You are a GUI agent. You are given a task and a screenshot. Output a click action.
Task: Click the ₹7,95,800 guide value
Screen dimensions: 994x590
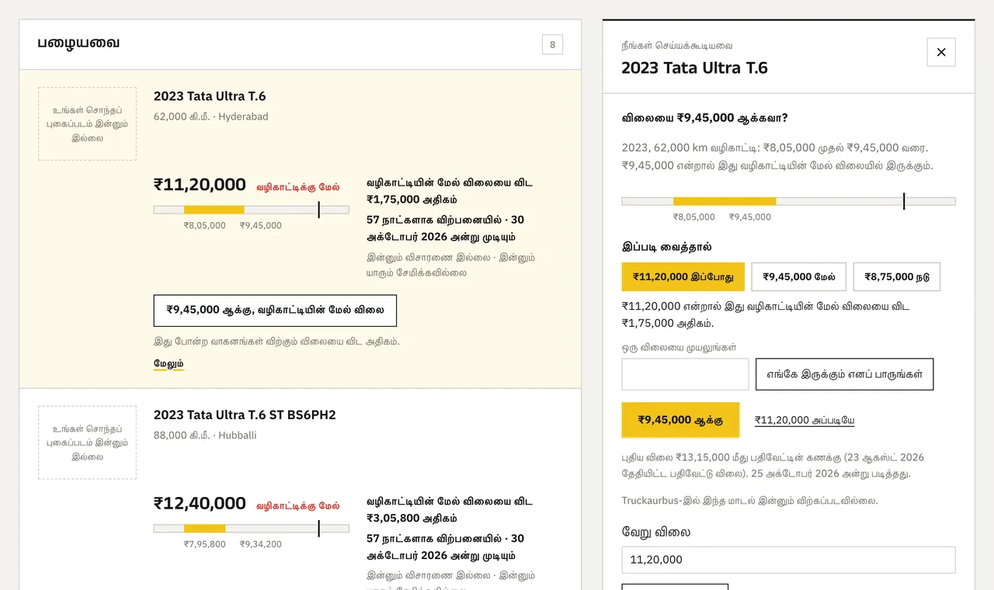[205, 544]
